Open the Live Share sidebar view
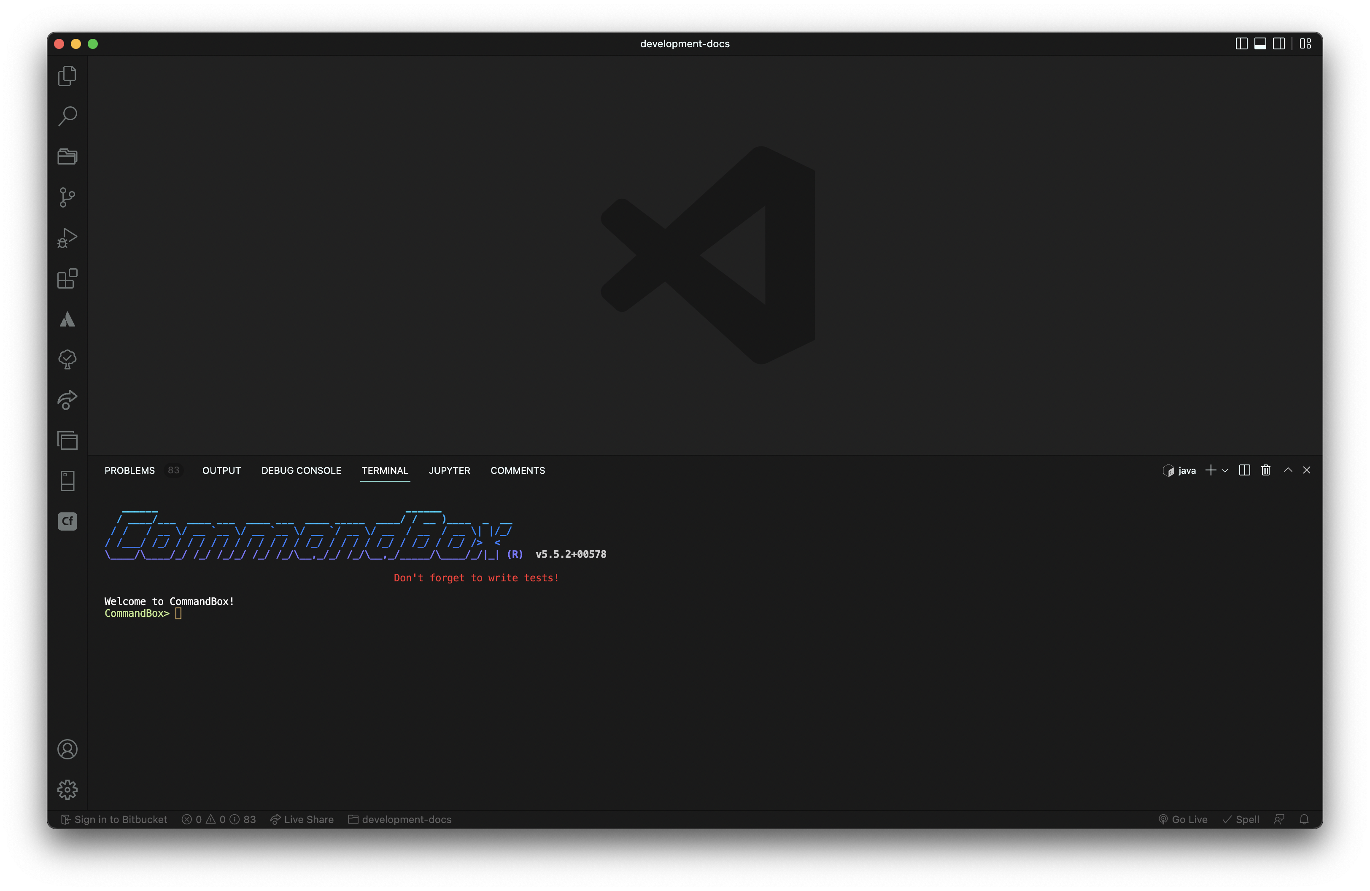1370x891 pixels. point(67,400)
